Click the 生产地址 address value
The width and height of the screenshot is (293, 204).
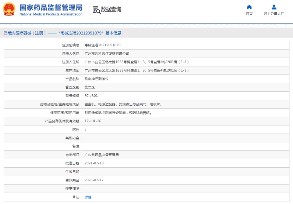point(137,70)
